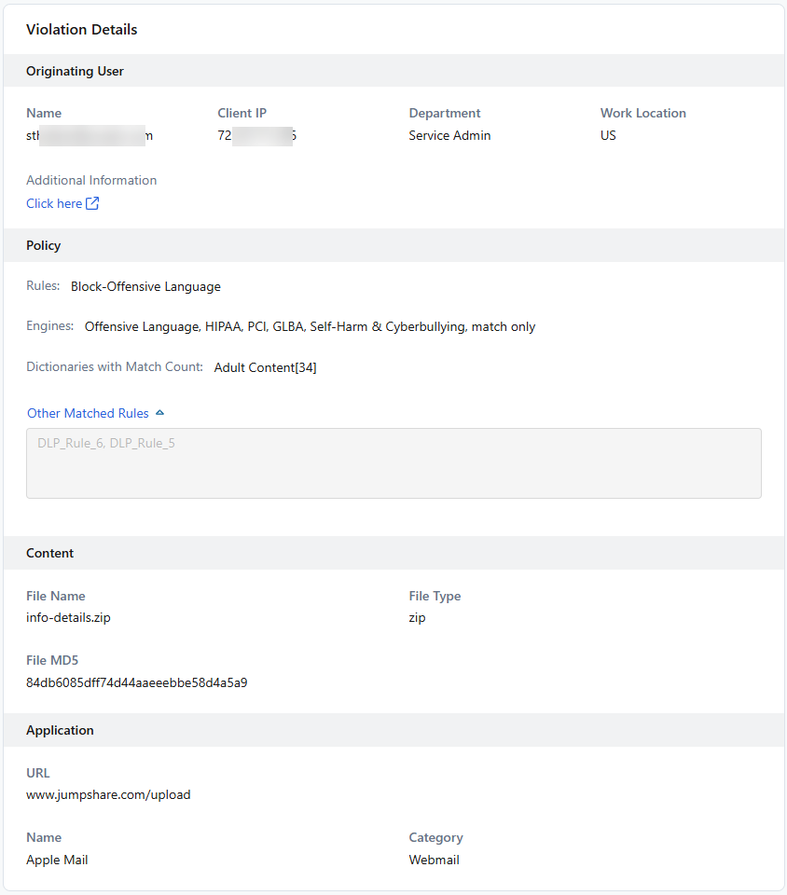This screenshot has width=787, height=895.
Task: Click the Apple Mail application name
Action: tap(57, 860)
